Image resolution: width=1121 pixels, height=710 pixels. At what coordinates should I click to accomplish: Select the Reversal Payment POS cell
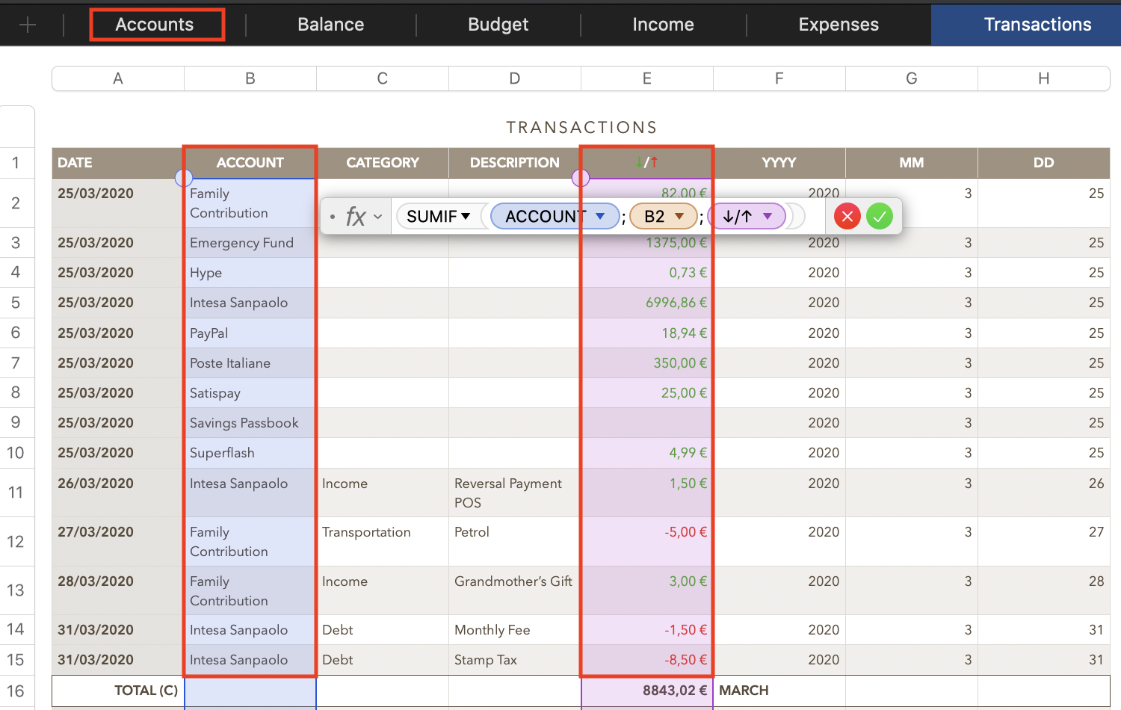[515, 493]
